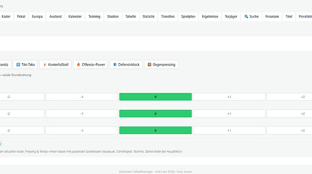Open the Torjäger list
This screenshot has height=174, width=312.
(x=231, y=17)
